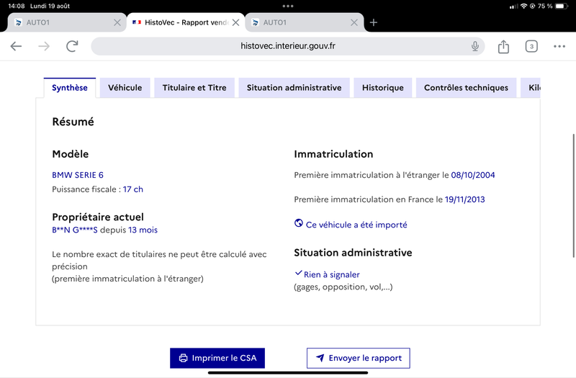Tap the three dots multitasking menu at top
The height and width of the screenshot is (378, 576).
288,6
